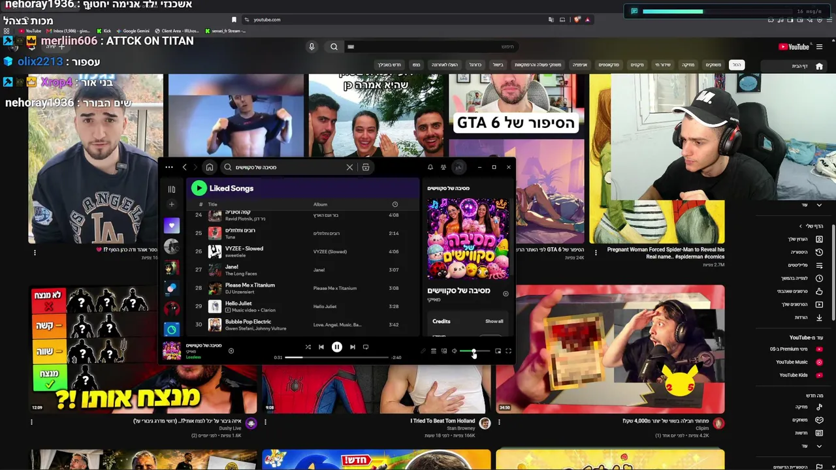Image resolution: width=836 pixels, height=470 pixels.
Task: Mute Spotify with the speaker icon
Action: (x=455, y=351)
